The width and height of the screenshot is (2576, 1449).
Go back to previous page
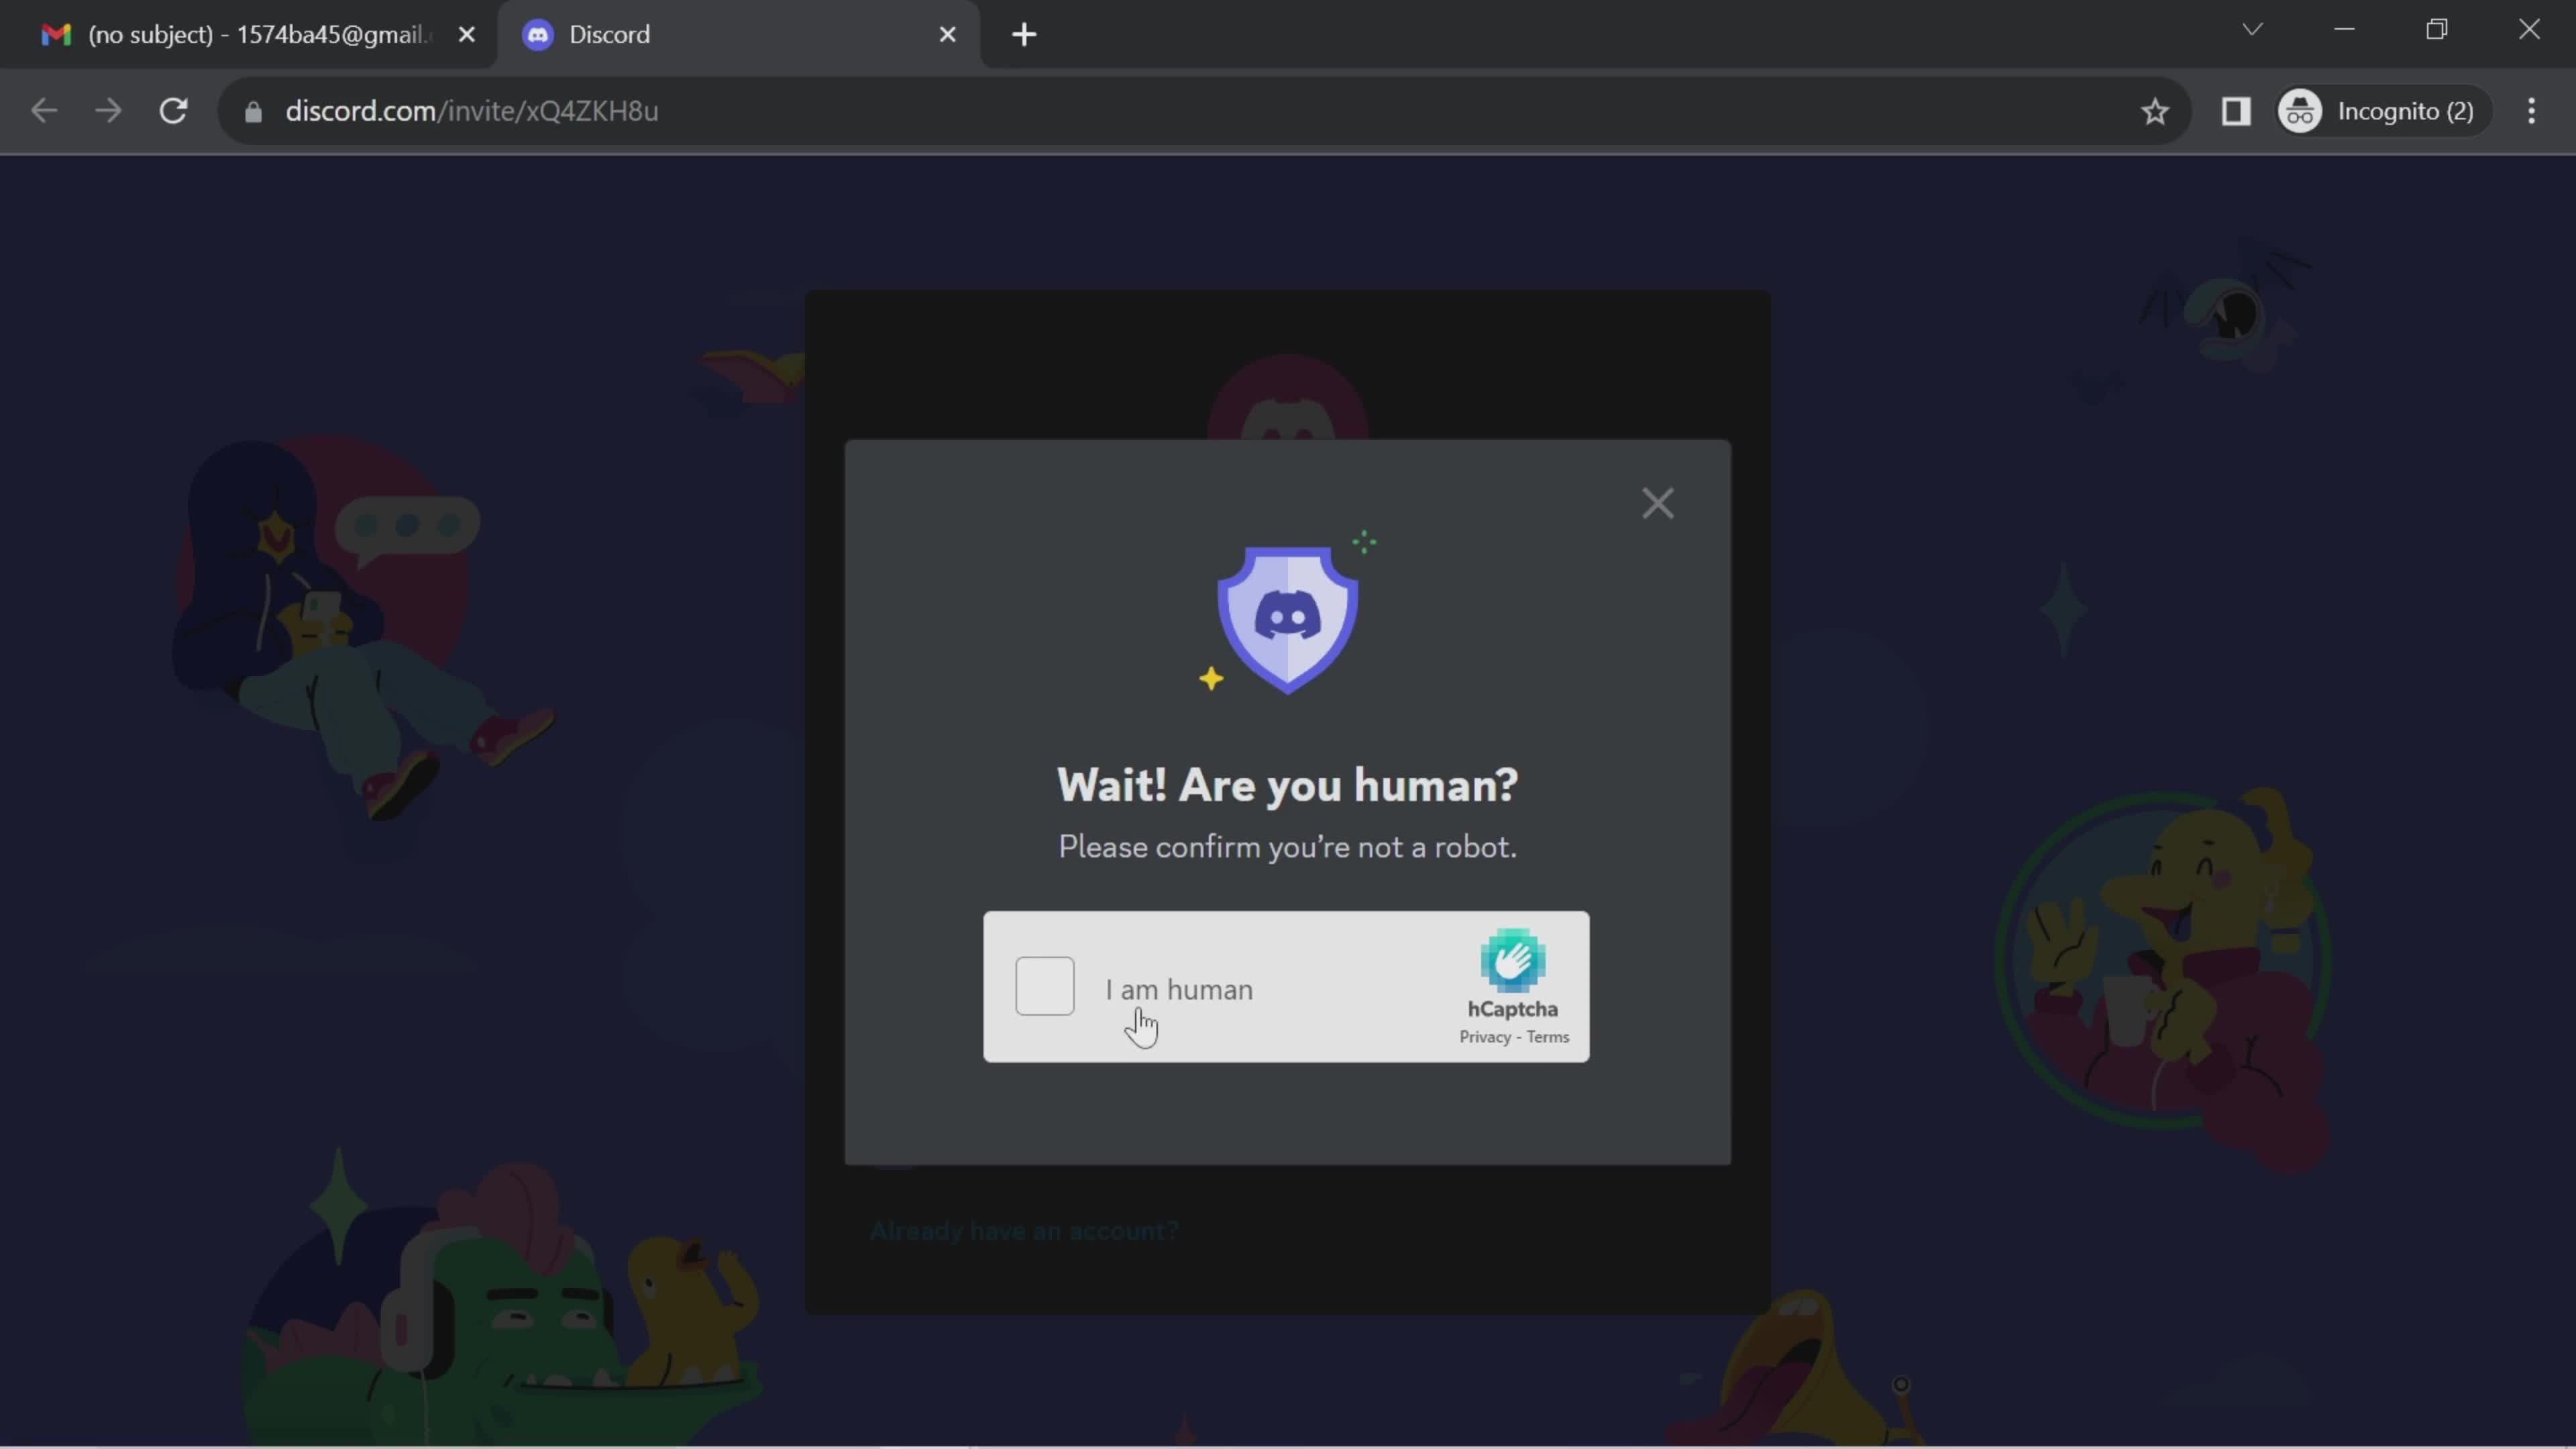coord(43,110)
